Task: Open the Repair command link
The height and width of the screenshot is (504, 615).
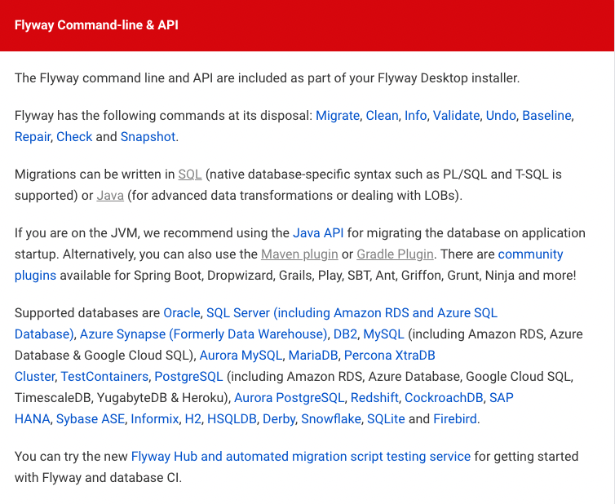Action: (33, 137)
